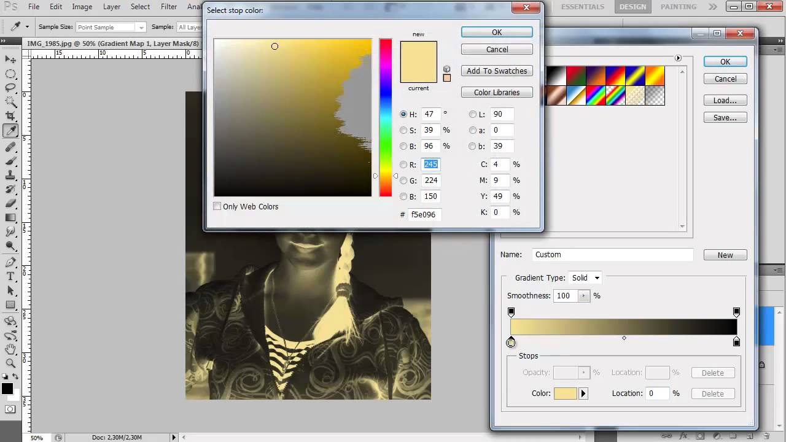
Task: Open Color Libraries
Action: point(496,93)
